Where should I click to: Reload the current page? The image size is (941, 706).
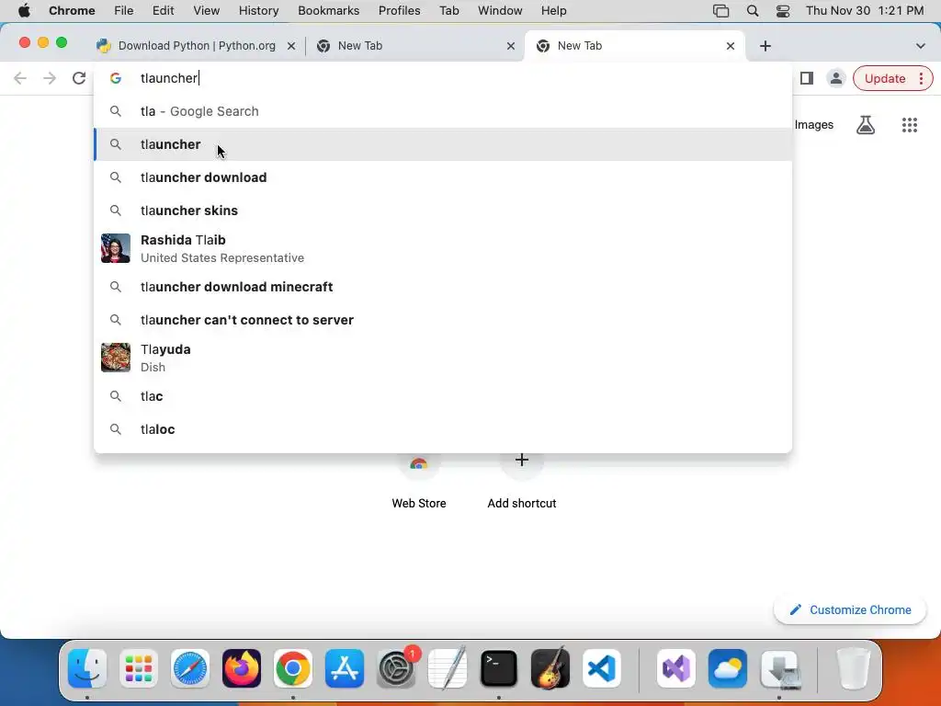pyautogui.click(x=79, y=78)
